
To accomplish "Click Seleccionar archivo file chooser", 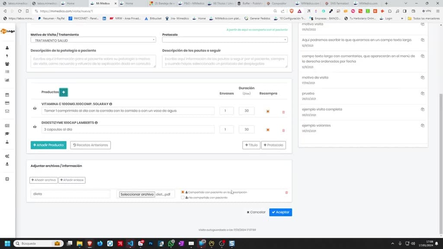I will (137, 195).
